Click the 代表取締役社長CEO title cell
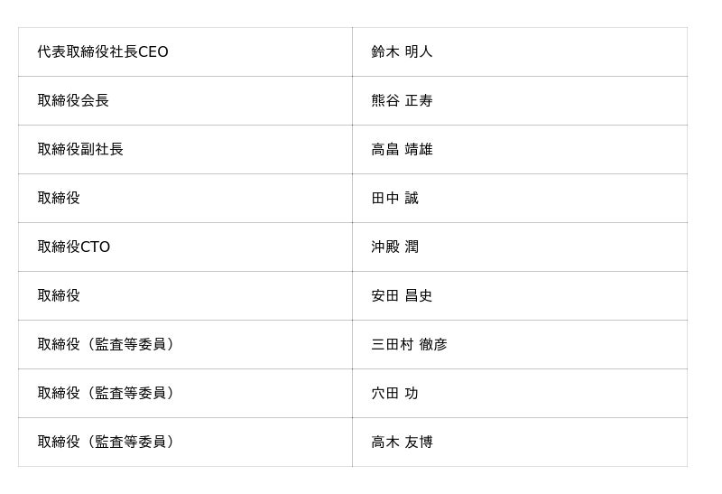Viewport: 722px width, 494px height. point(103,52)
